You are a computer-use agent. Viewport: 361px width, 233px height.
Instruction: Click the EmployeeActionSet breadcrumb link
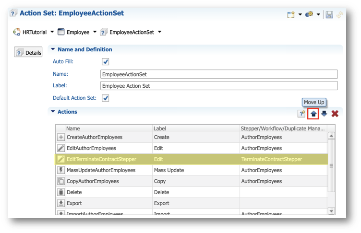point(132,32)
